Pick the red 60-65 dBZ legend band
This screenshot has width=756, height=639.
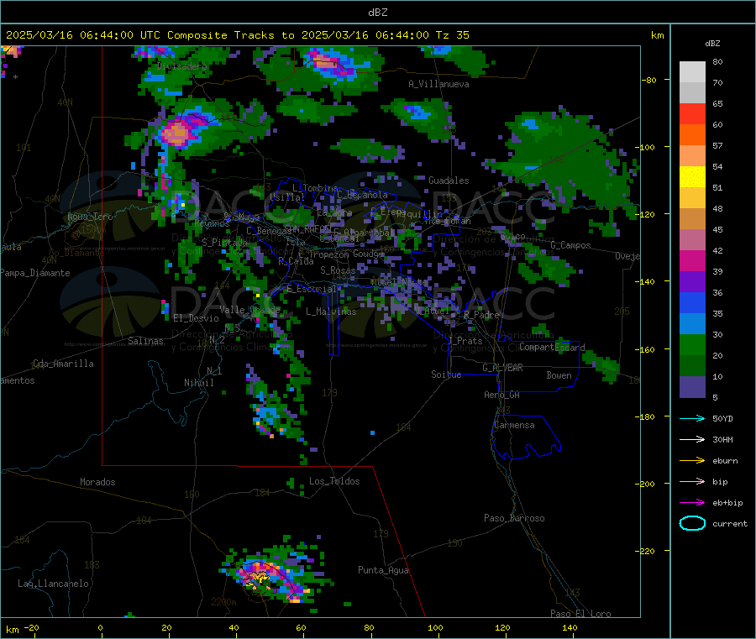(692, 113)
